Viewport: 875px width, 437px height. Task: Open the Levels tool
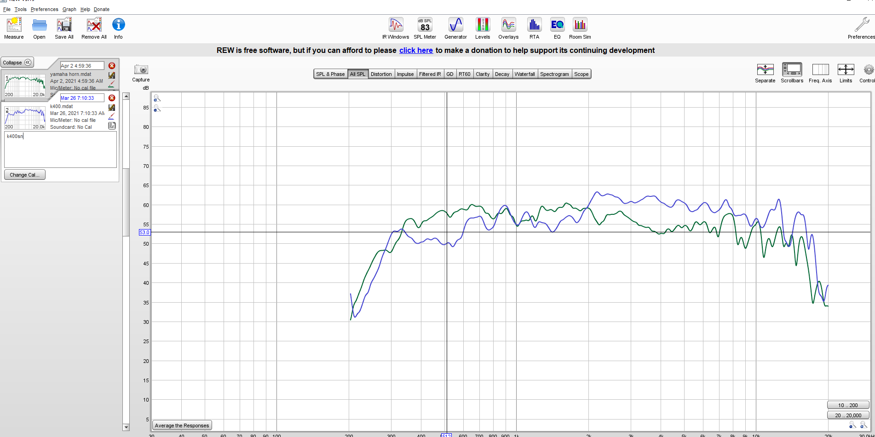[x=483, y=28]
